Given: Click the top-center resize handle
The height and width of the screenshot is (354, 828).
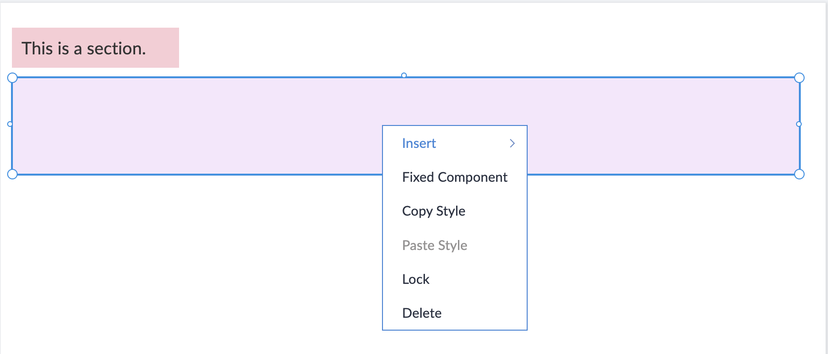Looking at the screenshot, I should point(404,75).
